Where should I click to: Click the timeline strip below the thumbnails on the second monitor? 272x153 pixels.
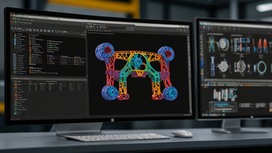pyautogui.click(x=238, y=84)
